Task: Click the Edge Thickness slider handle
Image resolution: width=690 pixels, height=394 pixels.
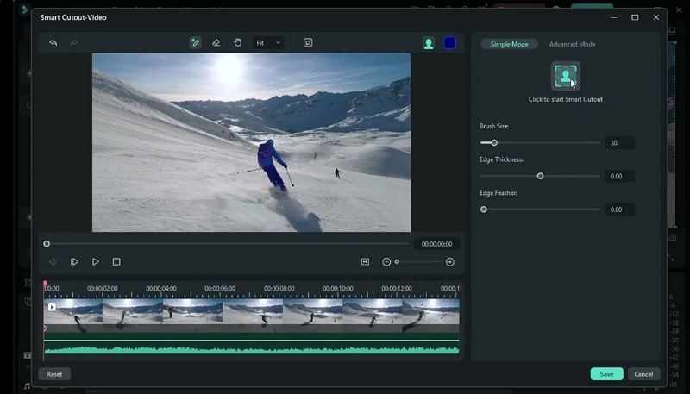Action: 541,176
